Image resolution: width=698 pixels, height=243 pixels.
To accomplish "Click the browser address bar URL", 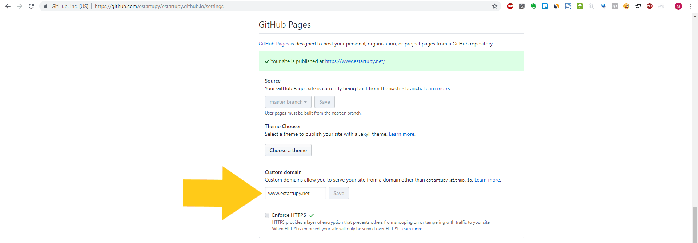I will [159, 6].
